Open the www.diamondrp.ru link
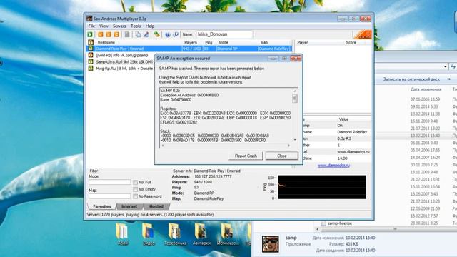 coord(333,166)
